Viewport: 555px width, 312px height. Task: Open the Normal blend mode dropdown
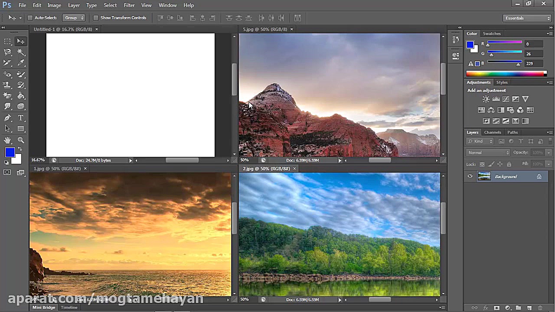click(x=488, y=153)
